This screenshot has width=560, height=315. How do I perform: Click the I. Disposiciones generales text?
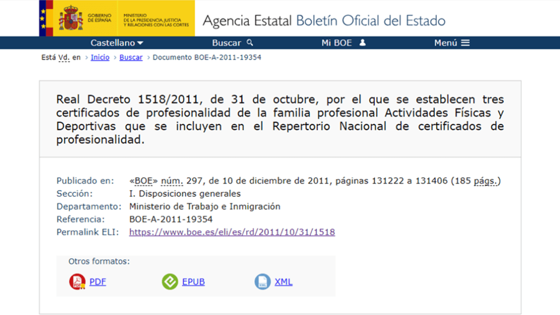tap(185, 194)
